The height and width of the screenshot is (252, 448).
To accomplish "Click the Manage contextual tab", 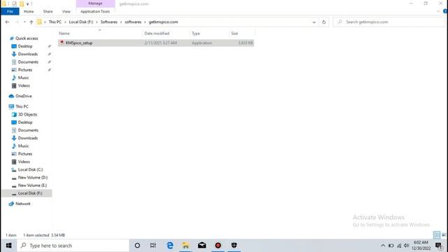I will click(x=95, y=3).
